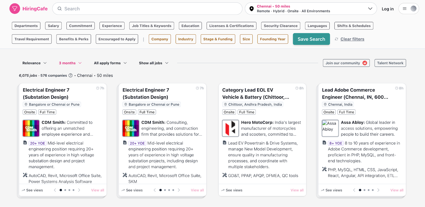Viewport: 425px width, 207px height.
Task: Expand the location and environment dropdown chevron
Action: coord(370,9)
